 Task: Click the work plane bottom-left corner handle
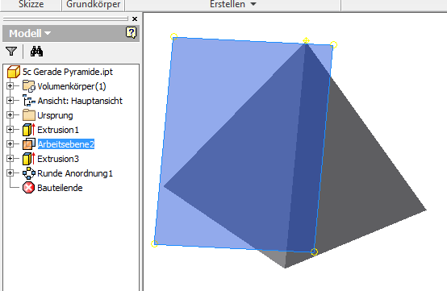pyautogui.click(x=154, y=243)
